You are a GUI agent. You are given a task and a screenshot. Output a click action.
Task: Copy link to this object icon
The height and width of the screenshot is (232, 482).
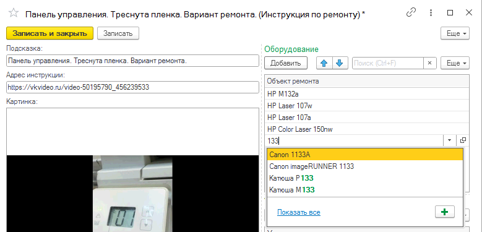tap(411, 12)
